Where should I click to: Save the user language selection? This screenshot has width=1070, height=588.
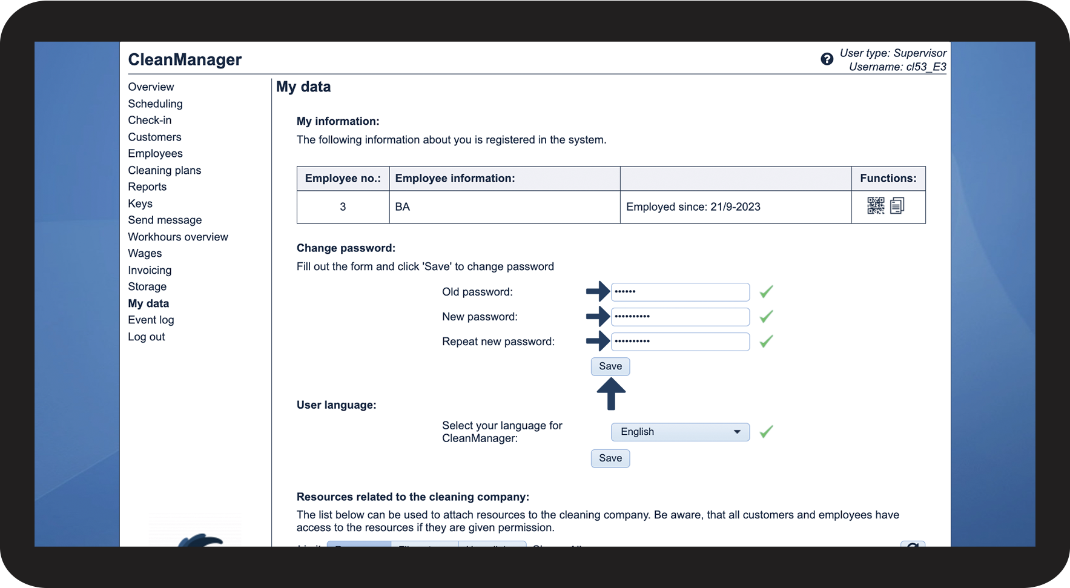[x=610, y=458]
